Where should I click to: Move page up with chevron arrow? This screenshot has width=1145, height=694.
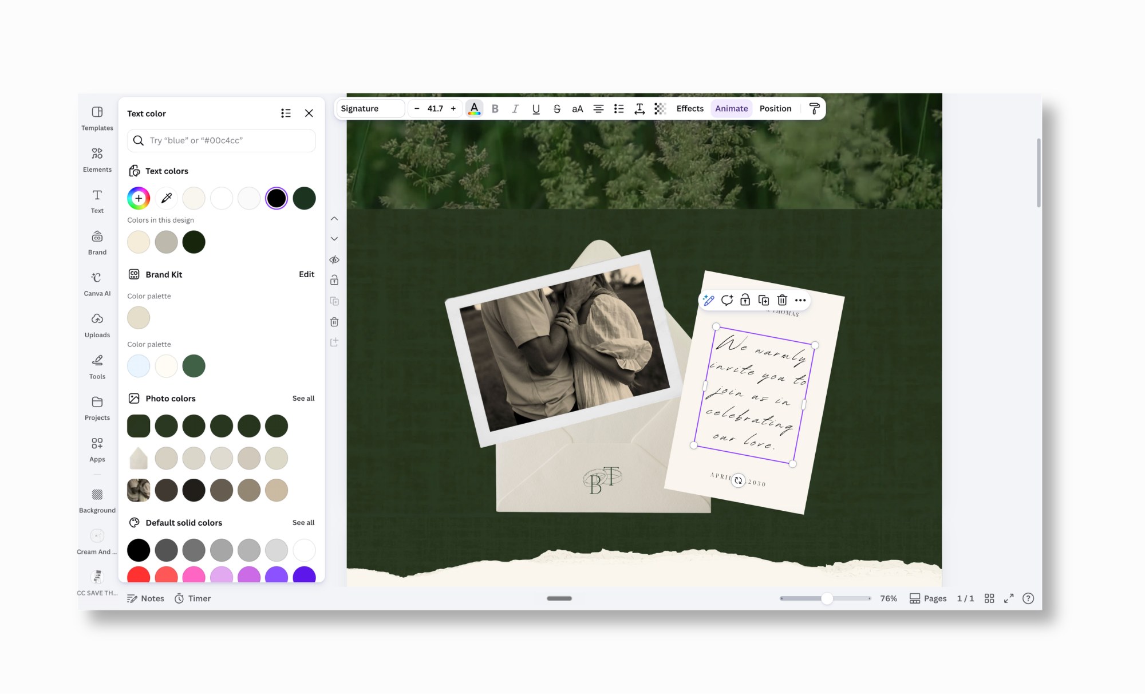click(x=334, y=219)
